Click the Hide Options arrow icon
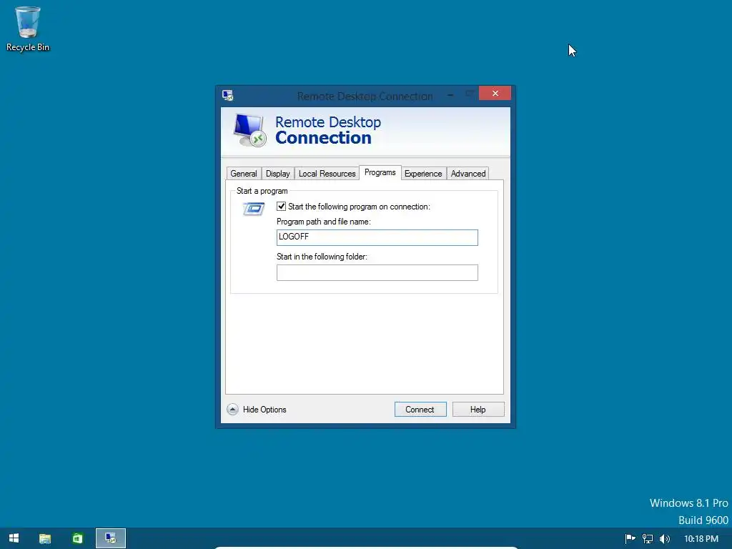 tap(232, 410)
